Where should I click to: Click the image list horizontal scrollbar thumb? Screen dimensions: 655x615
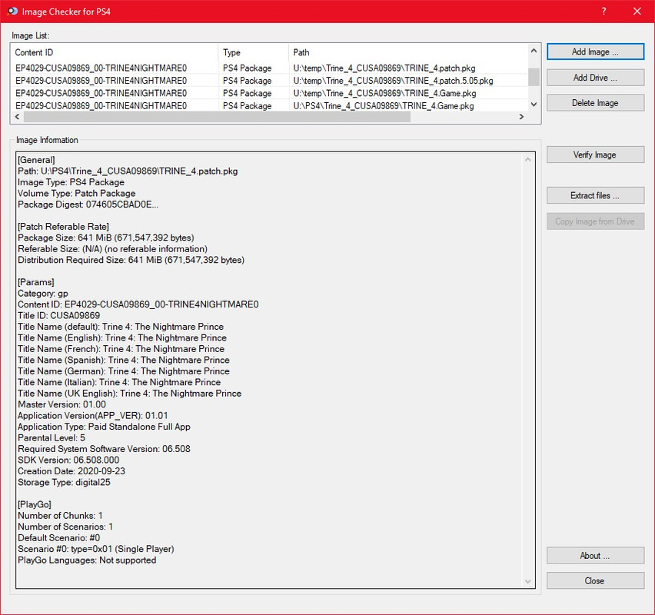(218, 117)
